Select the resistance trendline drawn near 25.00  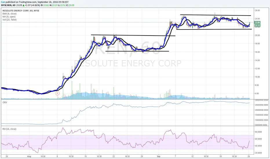tap(216, 15)
